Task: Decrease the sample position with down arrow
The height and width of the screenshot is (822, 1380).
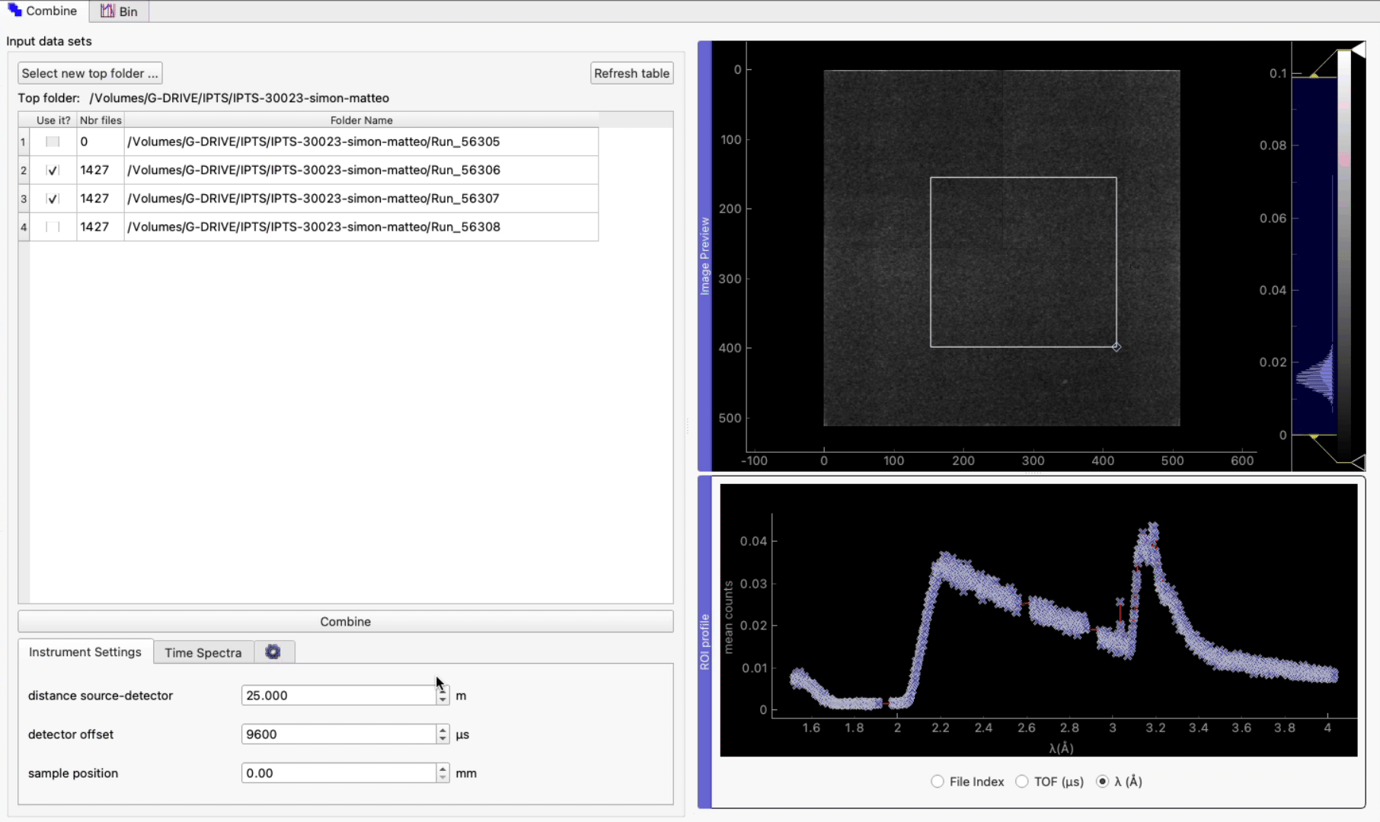Action: [x=442, y=778]
